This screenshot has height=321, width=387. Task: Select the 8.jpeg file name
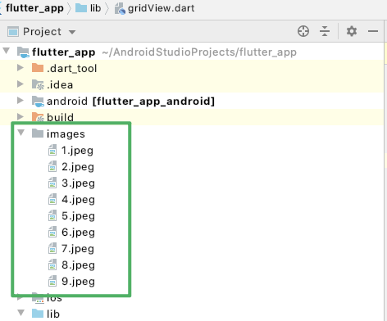click(x=78, y=265)
